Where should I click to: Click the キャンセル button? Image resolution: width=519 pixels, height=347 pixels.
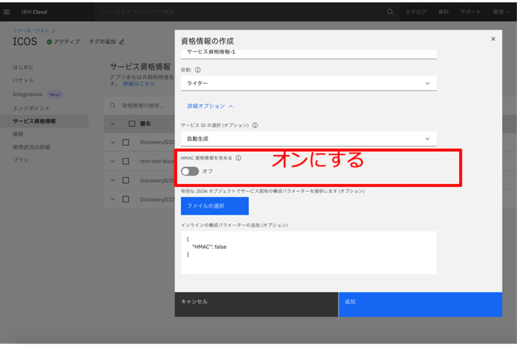click(256, 304)
